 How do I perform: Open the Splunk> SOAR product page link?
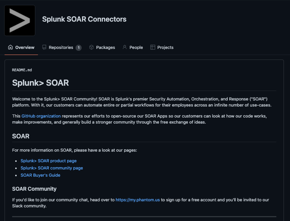tap(49, 161)
